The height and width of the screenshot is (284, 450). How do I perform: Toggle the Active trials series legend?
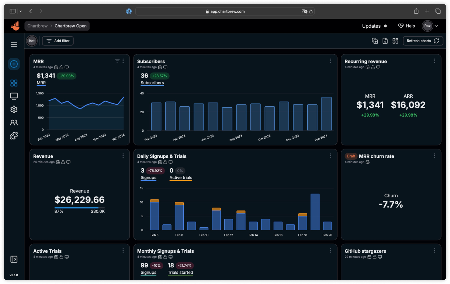pos(181,178)
